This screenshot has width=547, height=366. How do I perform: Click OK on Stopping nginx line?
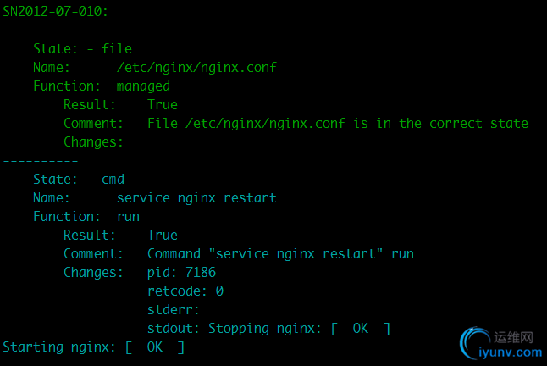pos(361,329)
